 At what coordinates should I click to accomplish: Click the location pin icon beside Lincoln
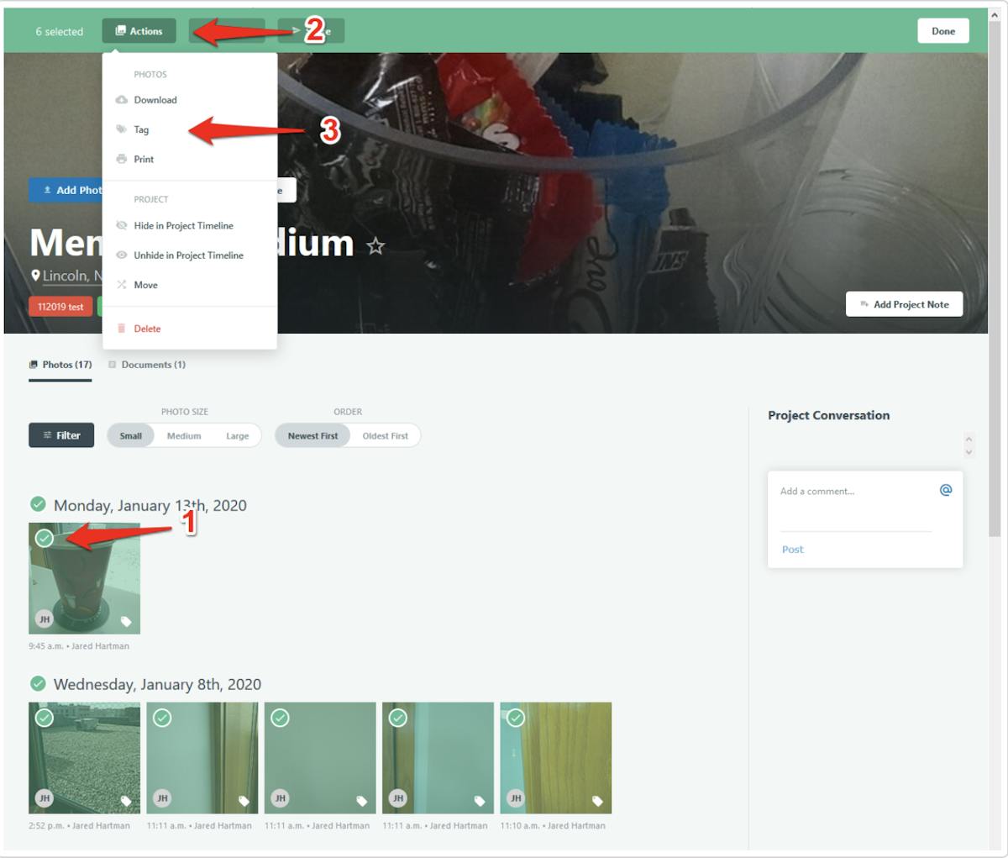point(35,276)
